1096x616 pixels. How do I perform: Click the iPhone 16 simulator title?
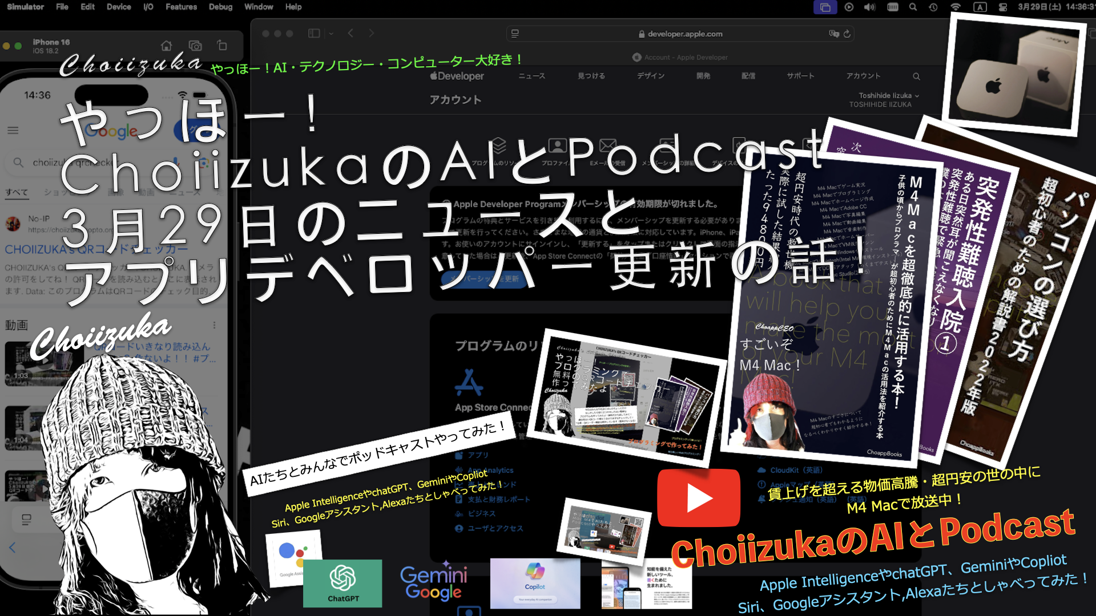pos(51,42)
